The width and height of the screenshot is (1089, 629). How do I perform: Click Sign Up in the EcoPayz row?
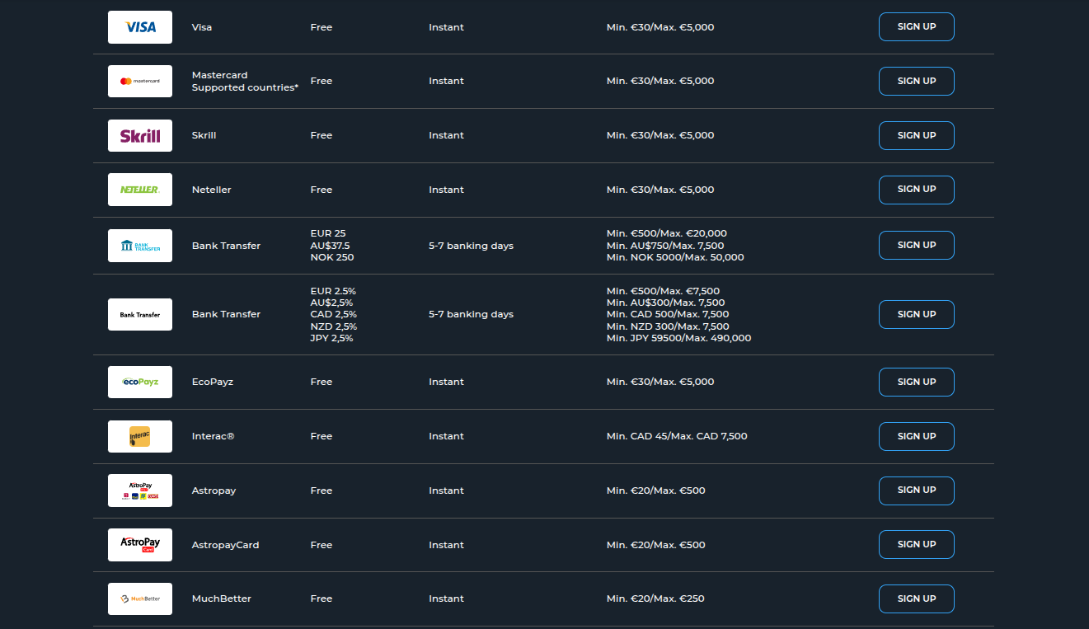(916, 382)
